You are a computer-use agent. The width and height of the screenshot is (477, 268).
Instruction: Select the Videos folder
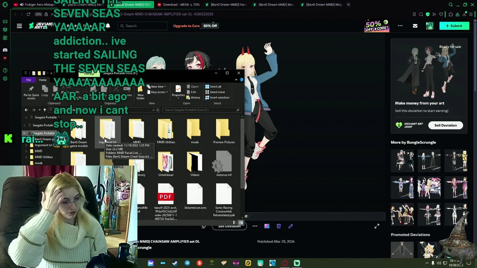pyautogui.click(x=195, y=164)
